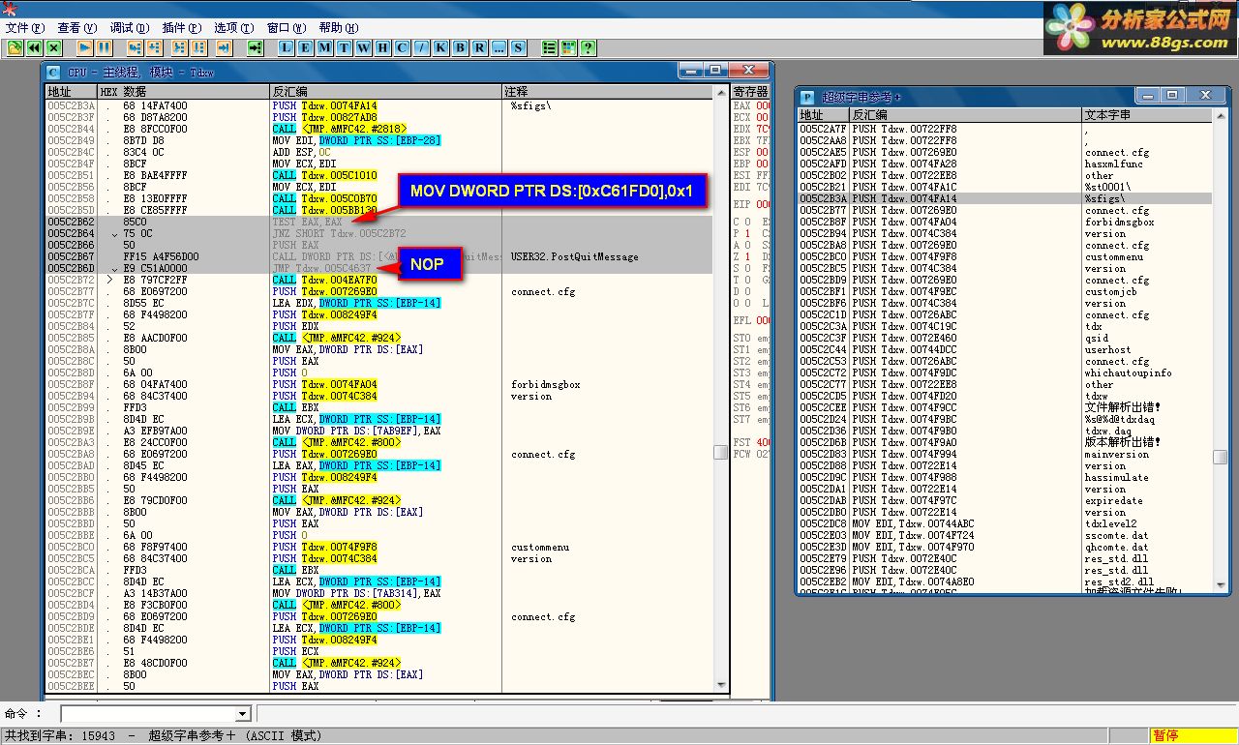Click the Execute till return icon
The width and height of the screenshot is (1239, 745).
[224, 47]
